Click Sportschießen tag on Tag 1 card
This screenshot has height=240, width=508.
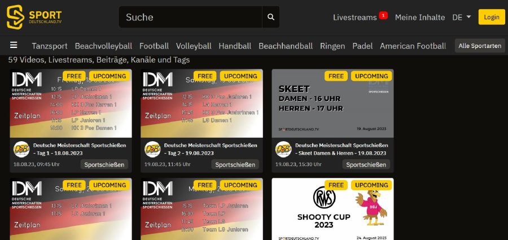click(104, 164)
